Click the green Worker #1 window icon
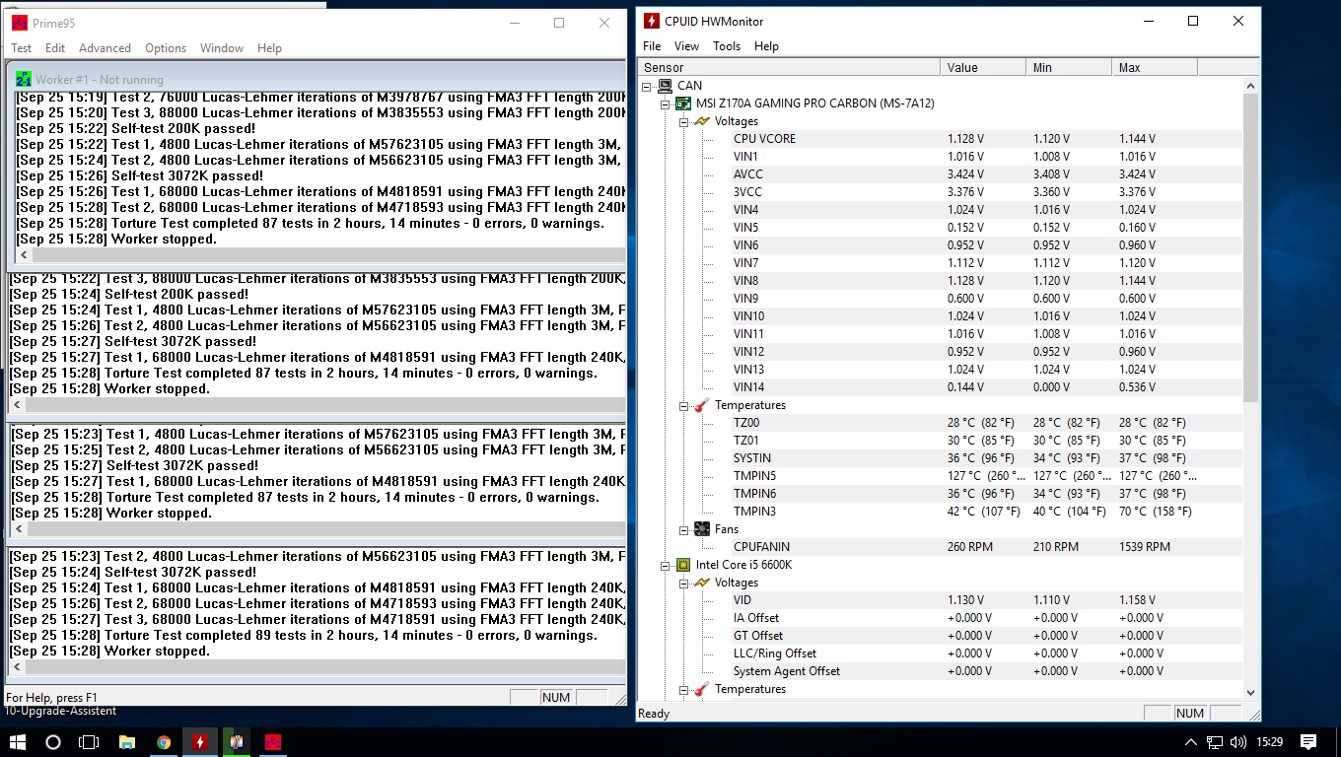This screenshot has width=1341, height=757. pos(24,79)
